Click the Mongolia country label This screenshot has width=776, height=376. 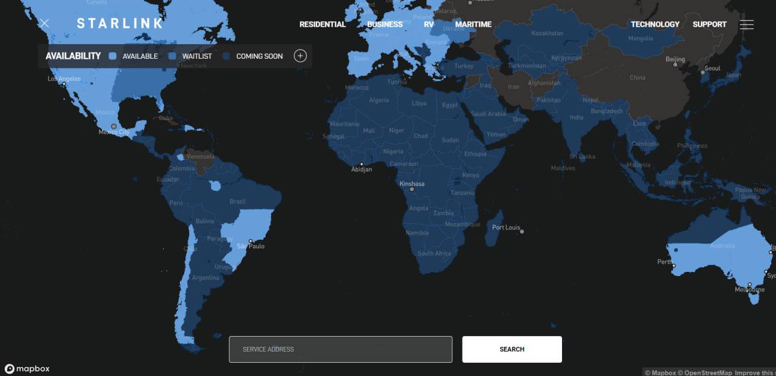click(x=641, y=38)
